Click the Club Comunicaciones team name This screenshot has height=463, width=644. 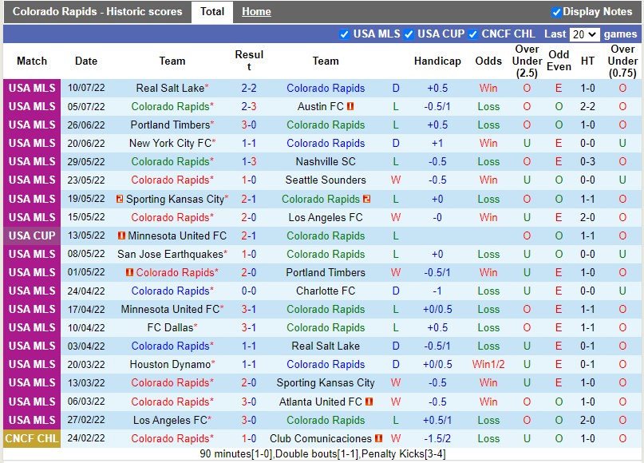click(x=320, y=438)
